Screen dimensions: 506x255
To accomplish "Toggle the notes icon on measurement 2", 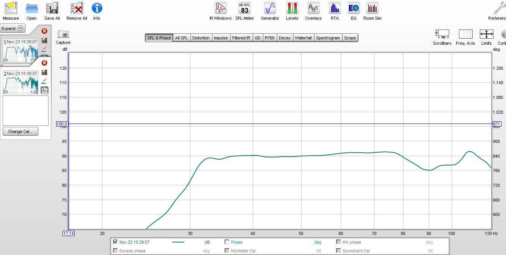I will (44, 90).
